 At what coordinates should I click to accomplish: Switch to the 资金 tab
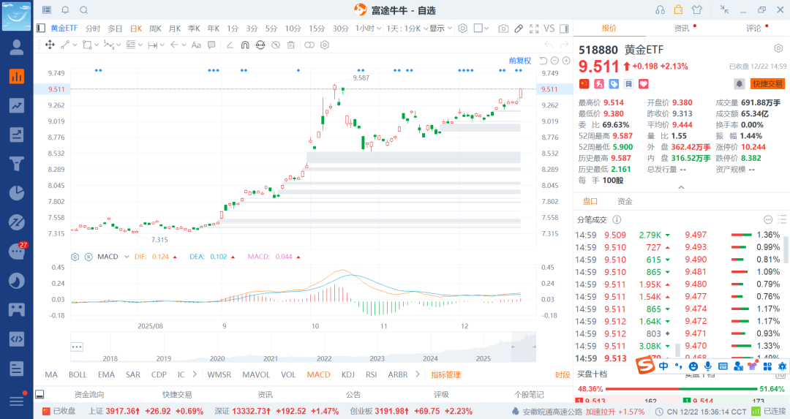625,201
